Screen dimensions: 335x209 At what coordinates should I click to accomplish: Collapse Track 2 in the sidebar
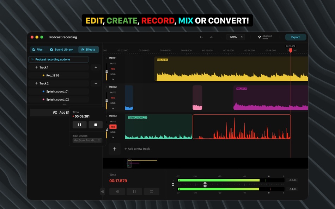tap(95, 83)
